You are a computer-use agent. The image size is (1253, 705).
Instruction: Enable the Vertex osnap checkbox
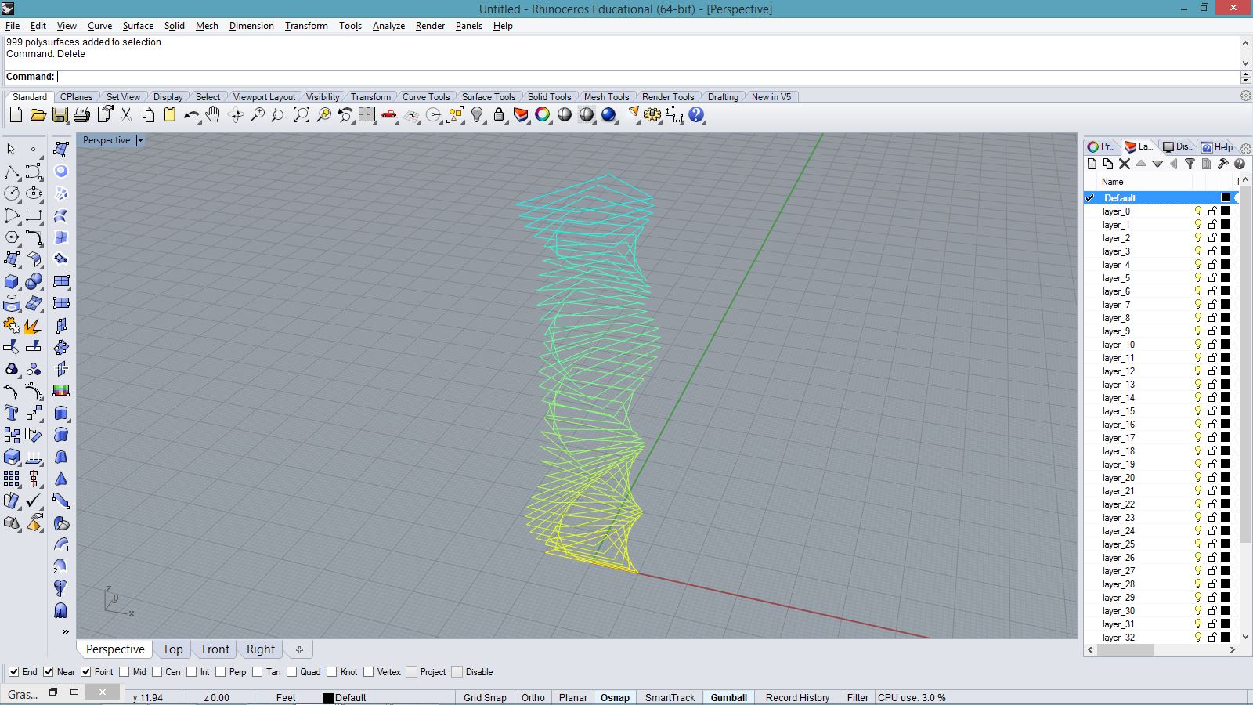pyautogui.click(x=368, y=672)
